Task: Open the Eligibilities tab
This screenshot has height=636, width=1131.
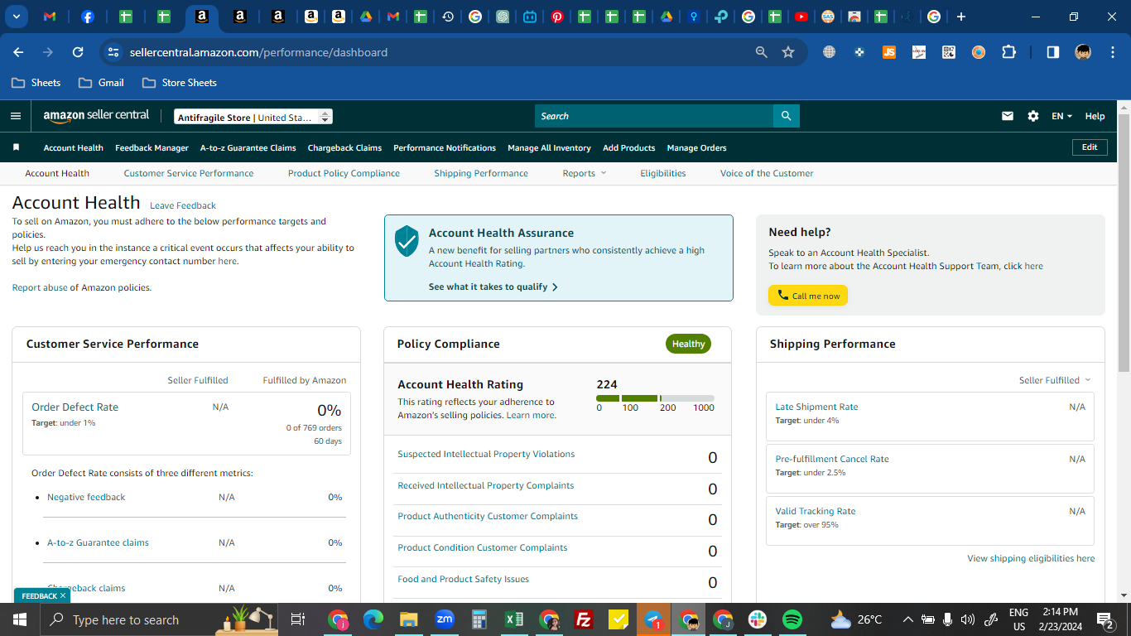Action: click(x=663, y=173)
